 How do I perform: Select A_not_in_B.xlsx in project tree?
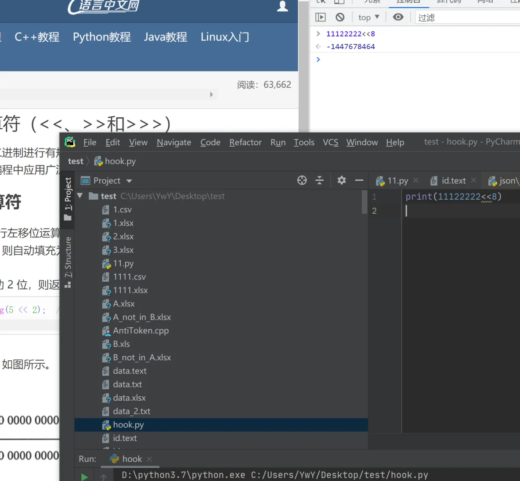[221, 317]
